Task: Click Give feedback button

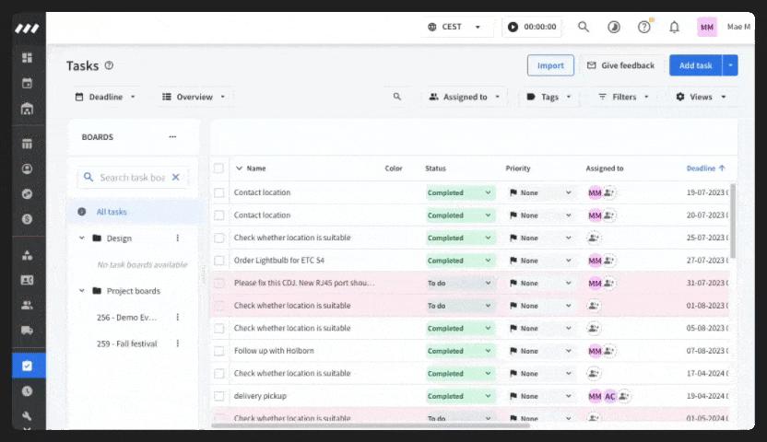Action: coord(620,65)
